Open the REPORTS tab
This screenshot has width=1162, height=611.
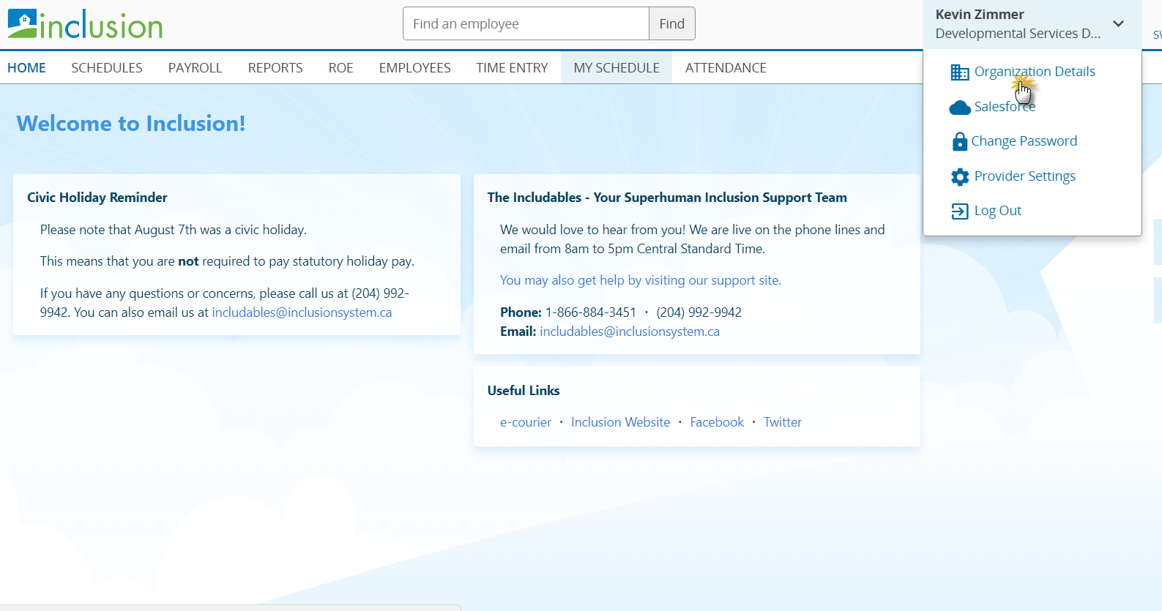click(275, 68)
